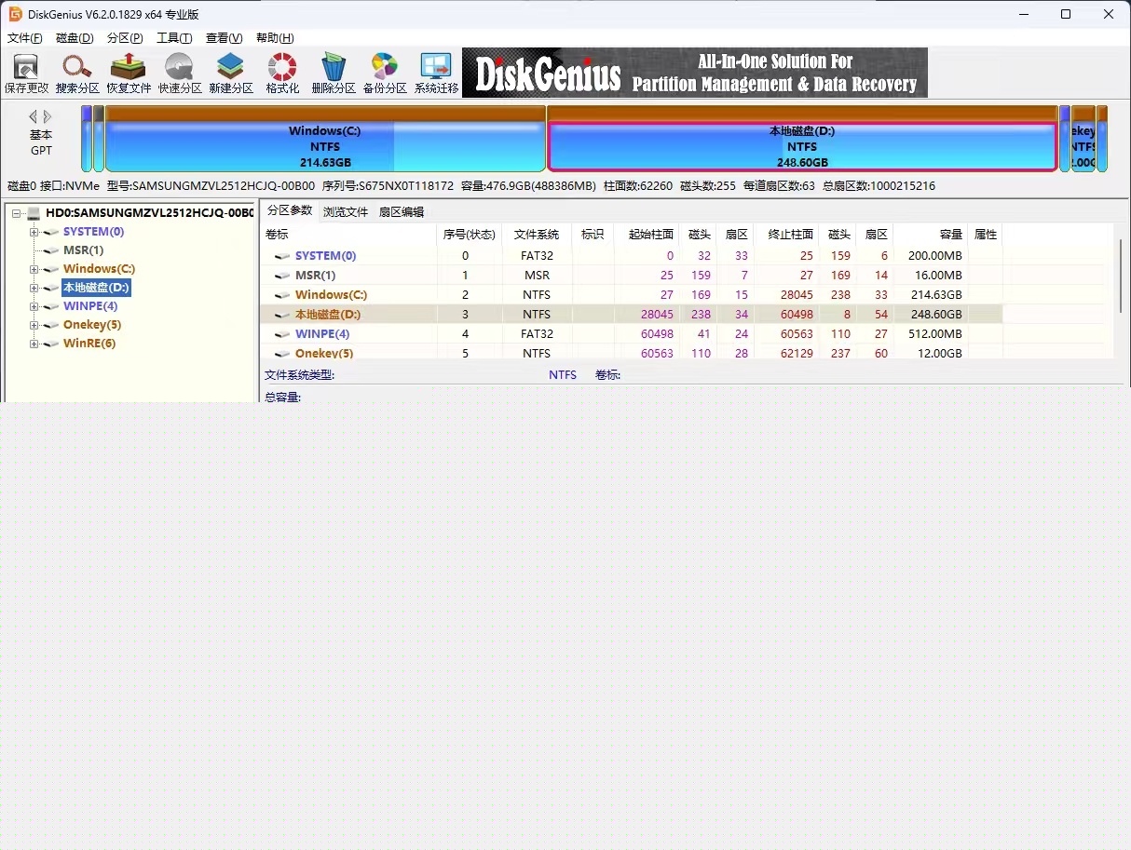Open the 磁盘(D) menu
Viewport: 1131px width, 850px height.
pyautogui.click(x=75, y=38)
